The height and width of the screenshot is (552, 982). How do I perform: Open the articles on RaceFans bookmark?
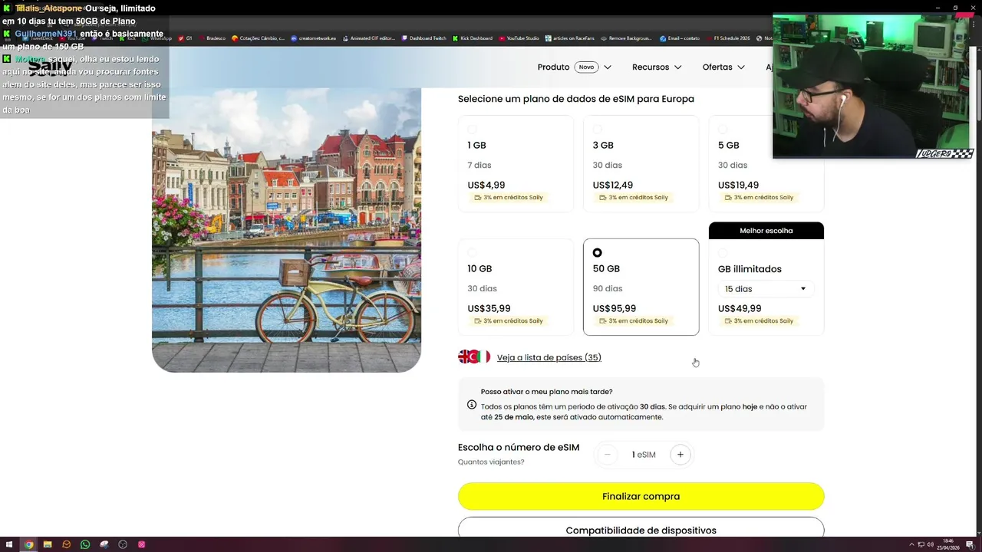point(570,38)
